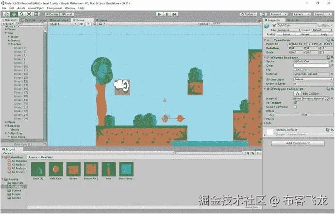Select the Move tool in the toolbar

point(14,14)
